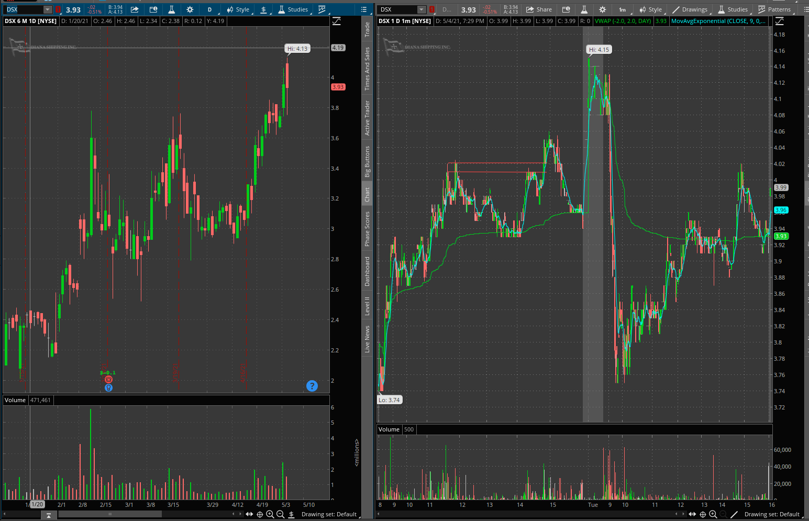Click the red link-color box in right chart
This screenshot has height=521, width=809.
[x=431, y=9]
